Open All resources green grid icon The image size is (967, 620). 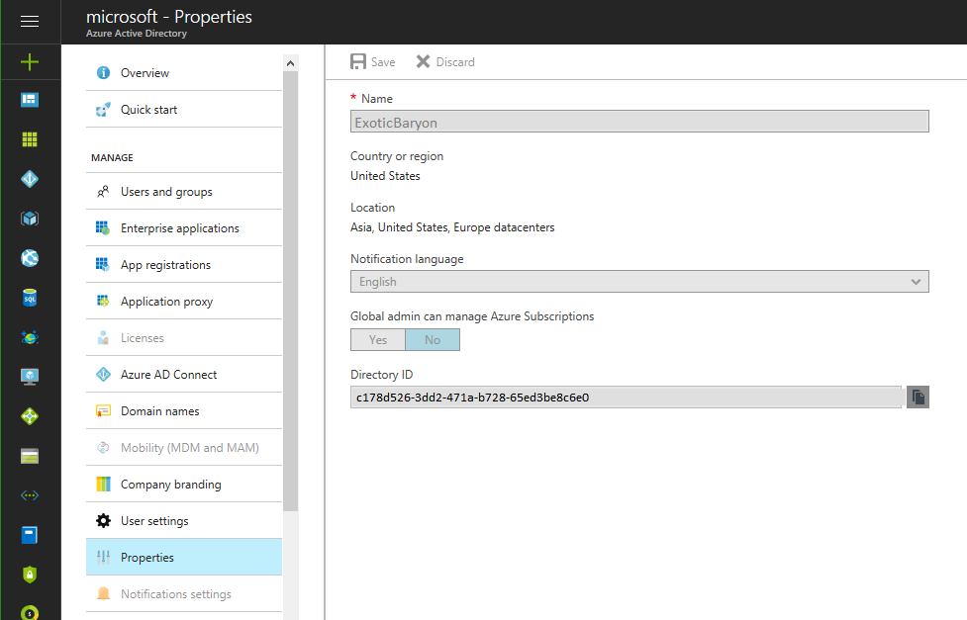click(x=30, y=139)
